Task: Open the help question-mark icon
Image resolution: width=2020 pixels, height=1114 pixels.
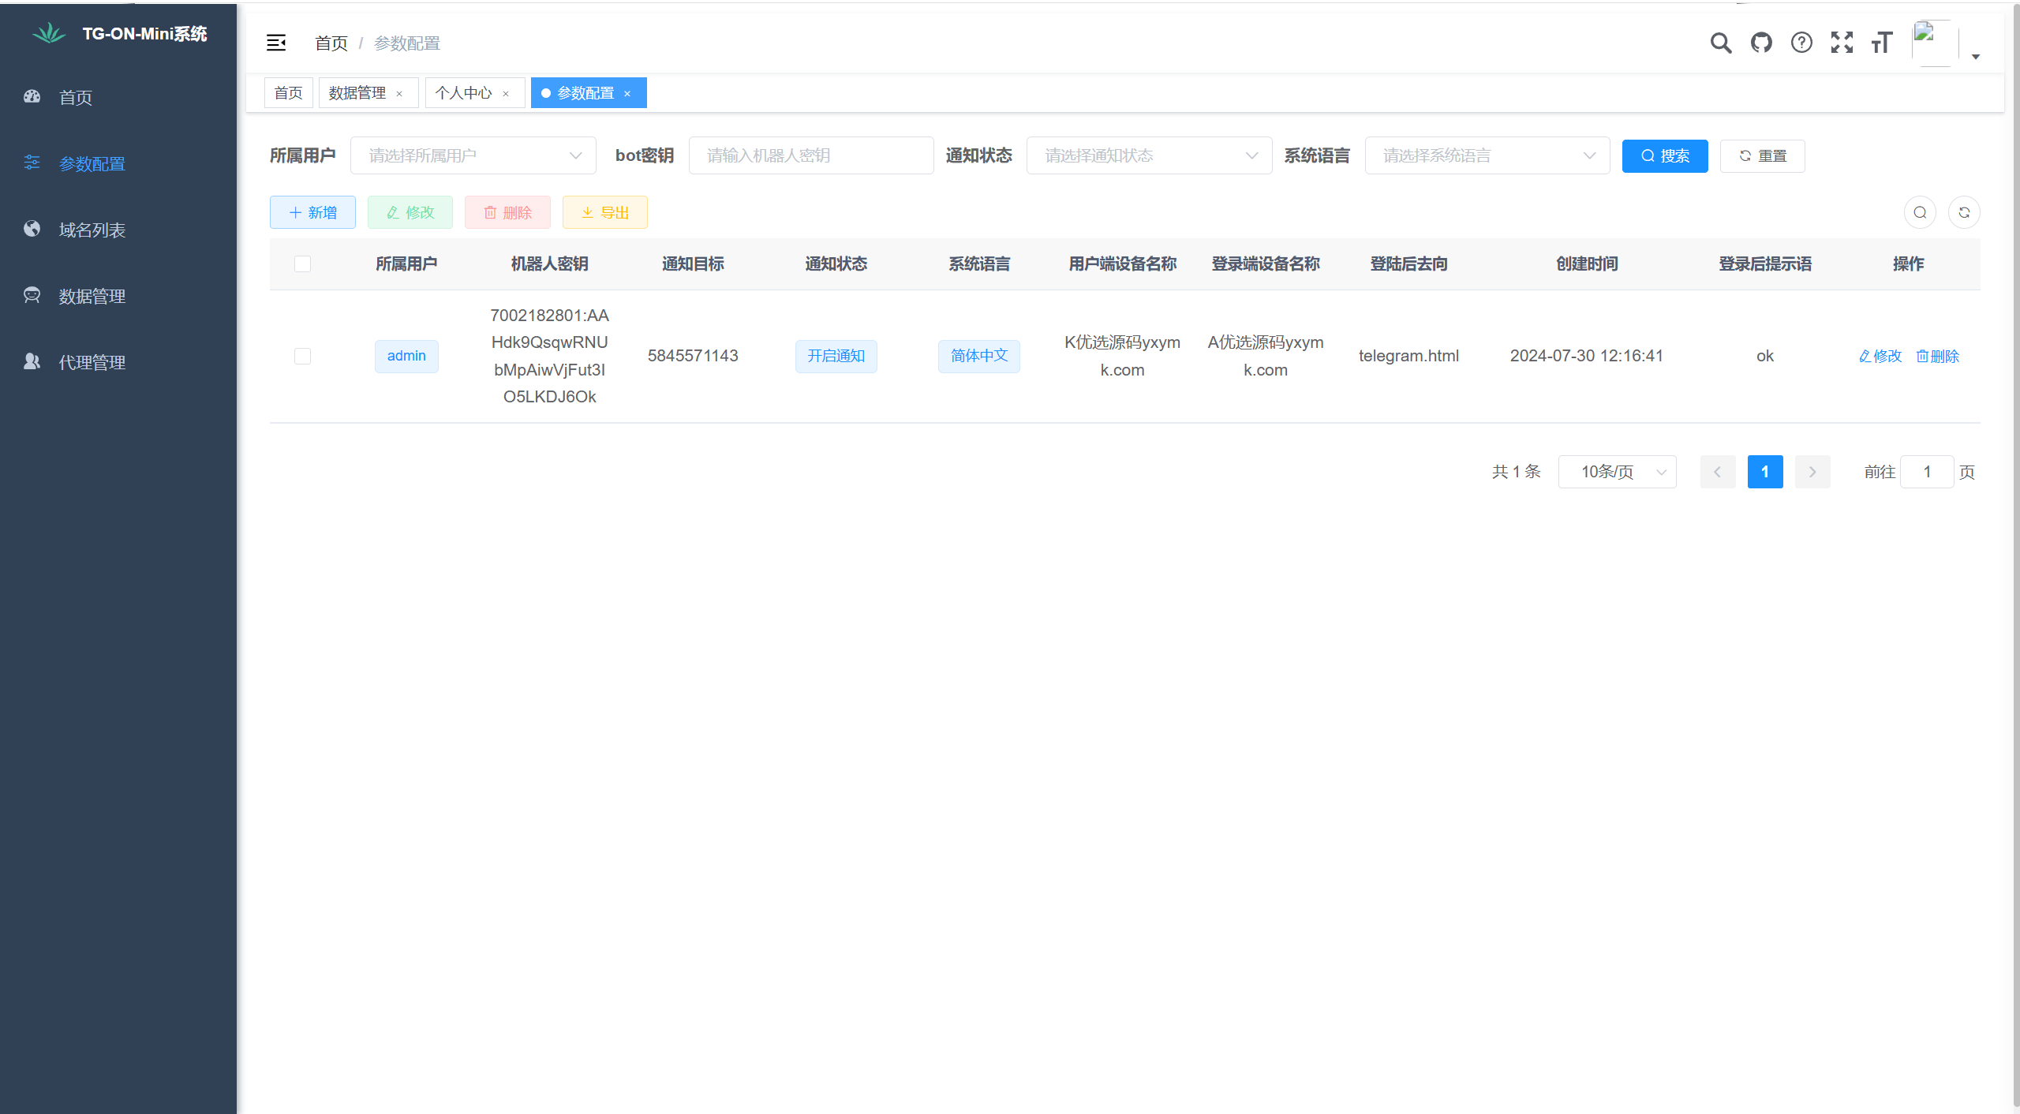Action: (x=1801, y=43)
